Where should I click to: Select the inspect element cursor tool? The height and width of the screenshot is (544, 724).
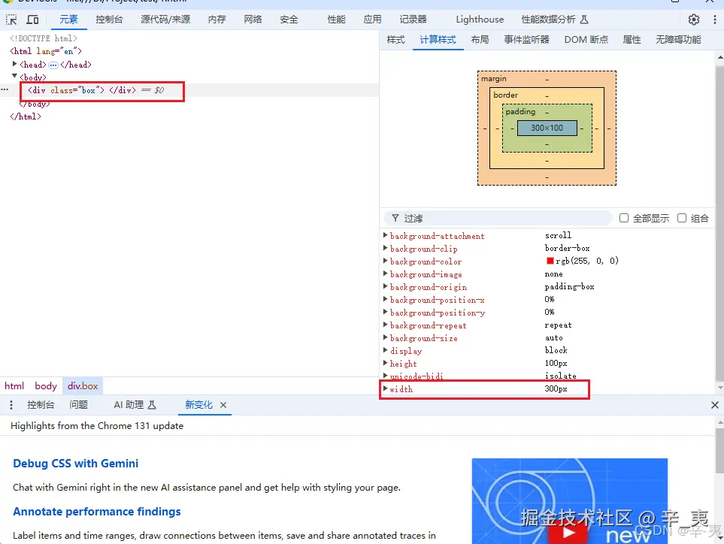[x=11, y=19]
